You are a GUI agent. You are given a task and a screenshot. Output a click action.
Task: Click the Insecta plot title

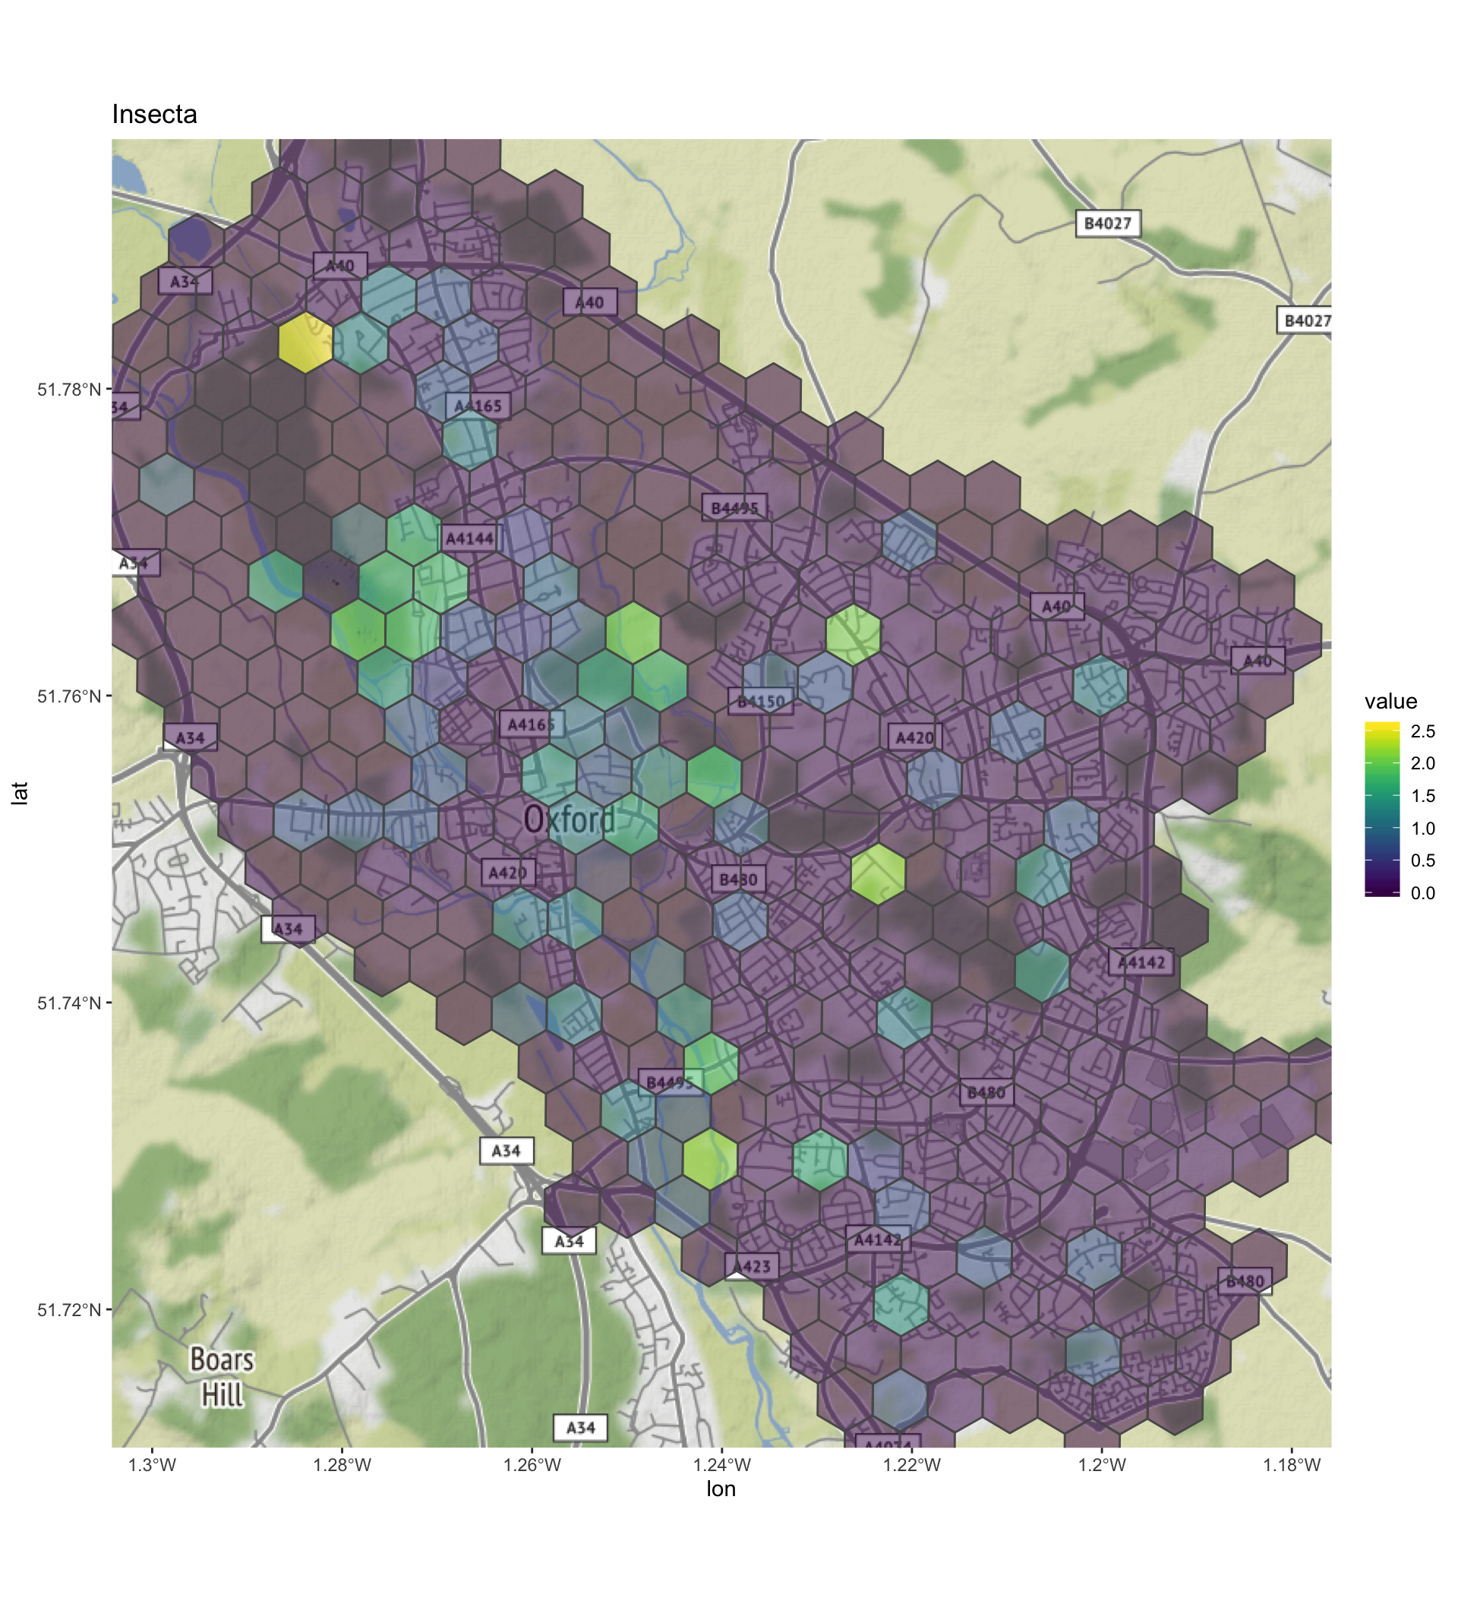point(154,115)
